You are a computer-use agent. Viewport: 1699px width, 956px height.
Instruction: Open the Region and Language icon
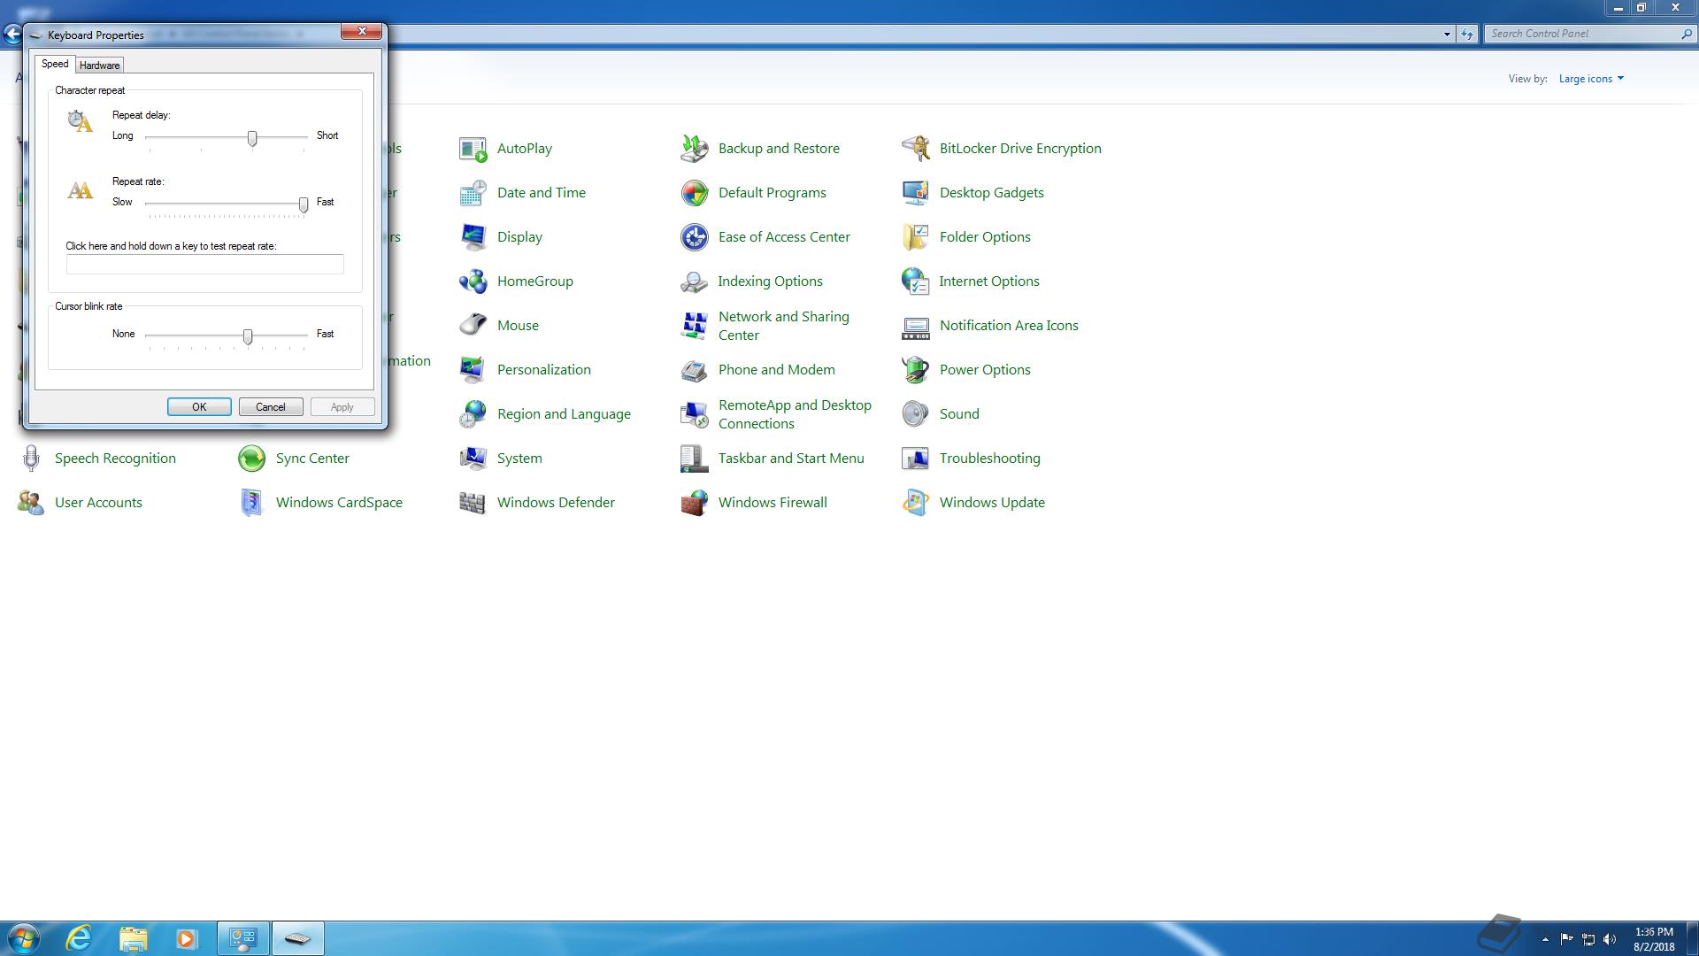pyautogui.click(x=473, y=414)
